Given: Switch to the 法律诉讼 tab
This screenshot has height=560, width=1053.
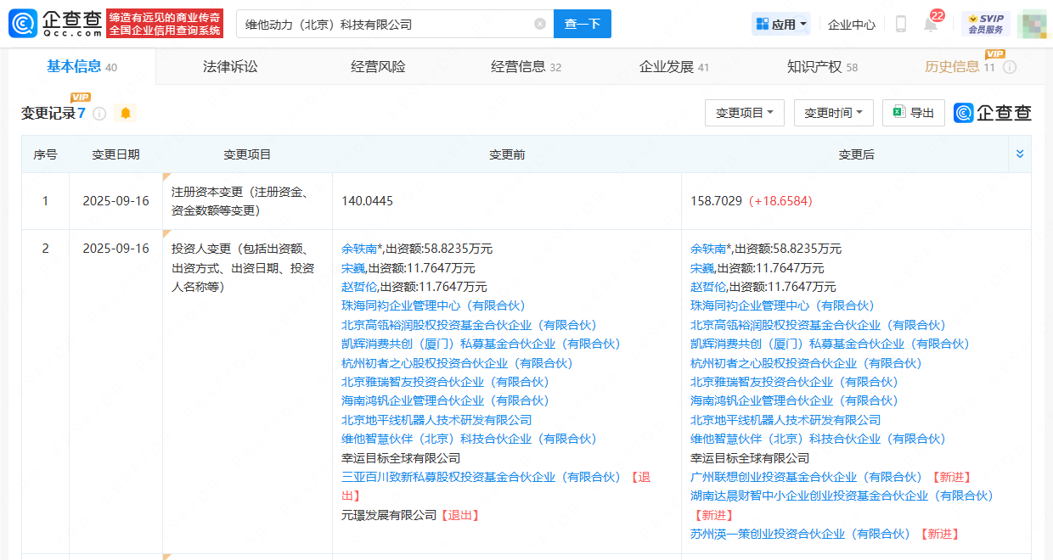Looking at the screenshot, I should 230,66.
